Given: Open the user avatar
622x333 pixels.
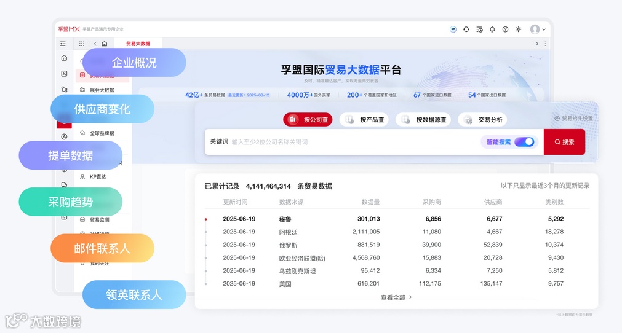Looking at the screenshot, I should pyautogui.click(x=535, y=29).
